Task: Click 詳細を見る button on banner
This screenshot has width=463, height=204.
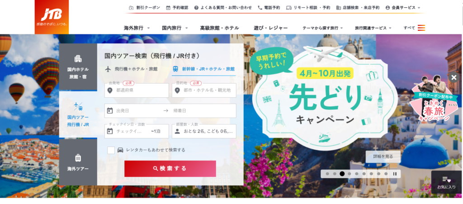Action: coord(383,157)
